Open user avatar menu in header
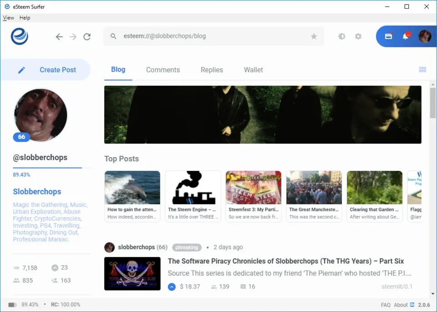 click(x=425, y=36)
